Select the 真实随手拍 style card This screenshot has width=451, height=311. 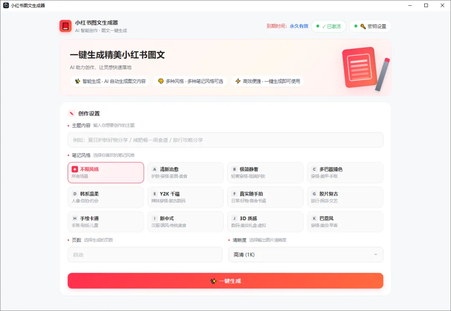(x=265, y=197)
